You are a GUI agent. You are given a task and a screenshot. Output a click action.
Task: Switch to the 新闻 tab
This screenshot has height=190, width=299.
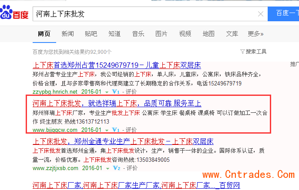click(68, 34)
